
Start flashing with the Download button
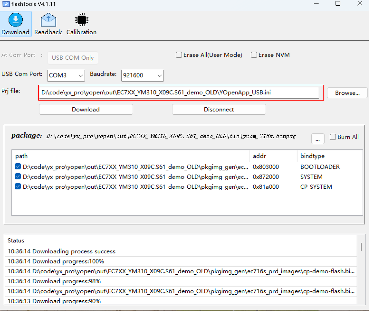(x=86, y=109)
